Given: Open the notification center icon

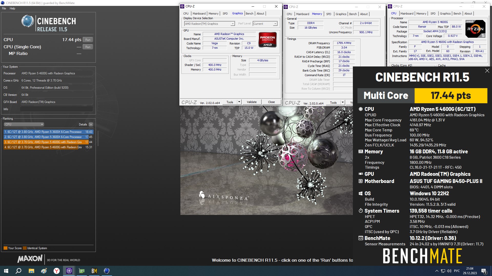Looking at the screenshot, I should click(484, 271).
